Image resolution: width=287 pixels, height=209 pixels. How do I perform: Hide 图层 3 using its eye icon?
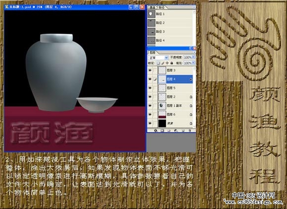point(150,70)
